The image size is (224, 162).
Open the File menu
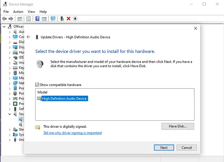point(6,12)
